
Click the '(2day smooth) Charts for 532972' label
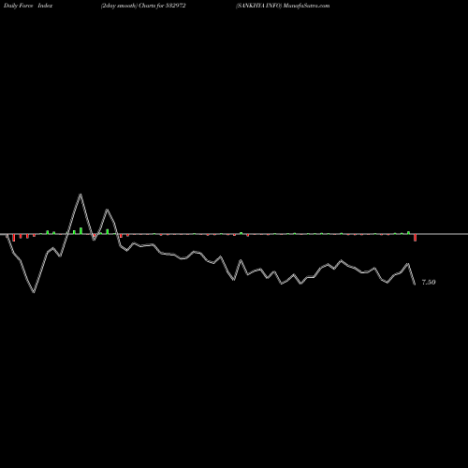(x=143, y=6)
